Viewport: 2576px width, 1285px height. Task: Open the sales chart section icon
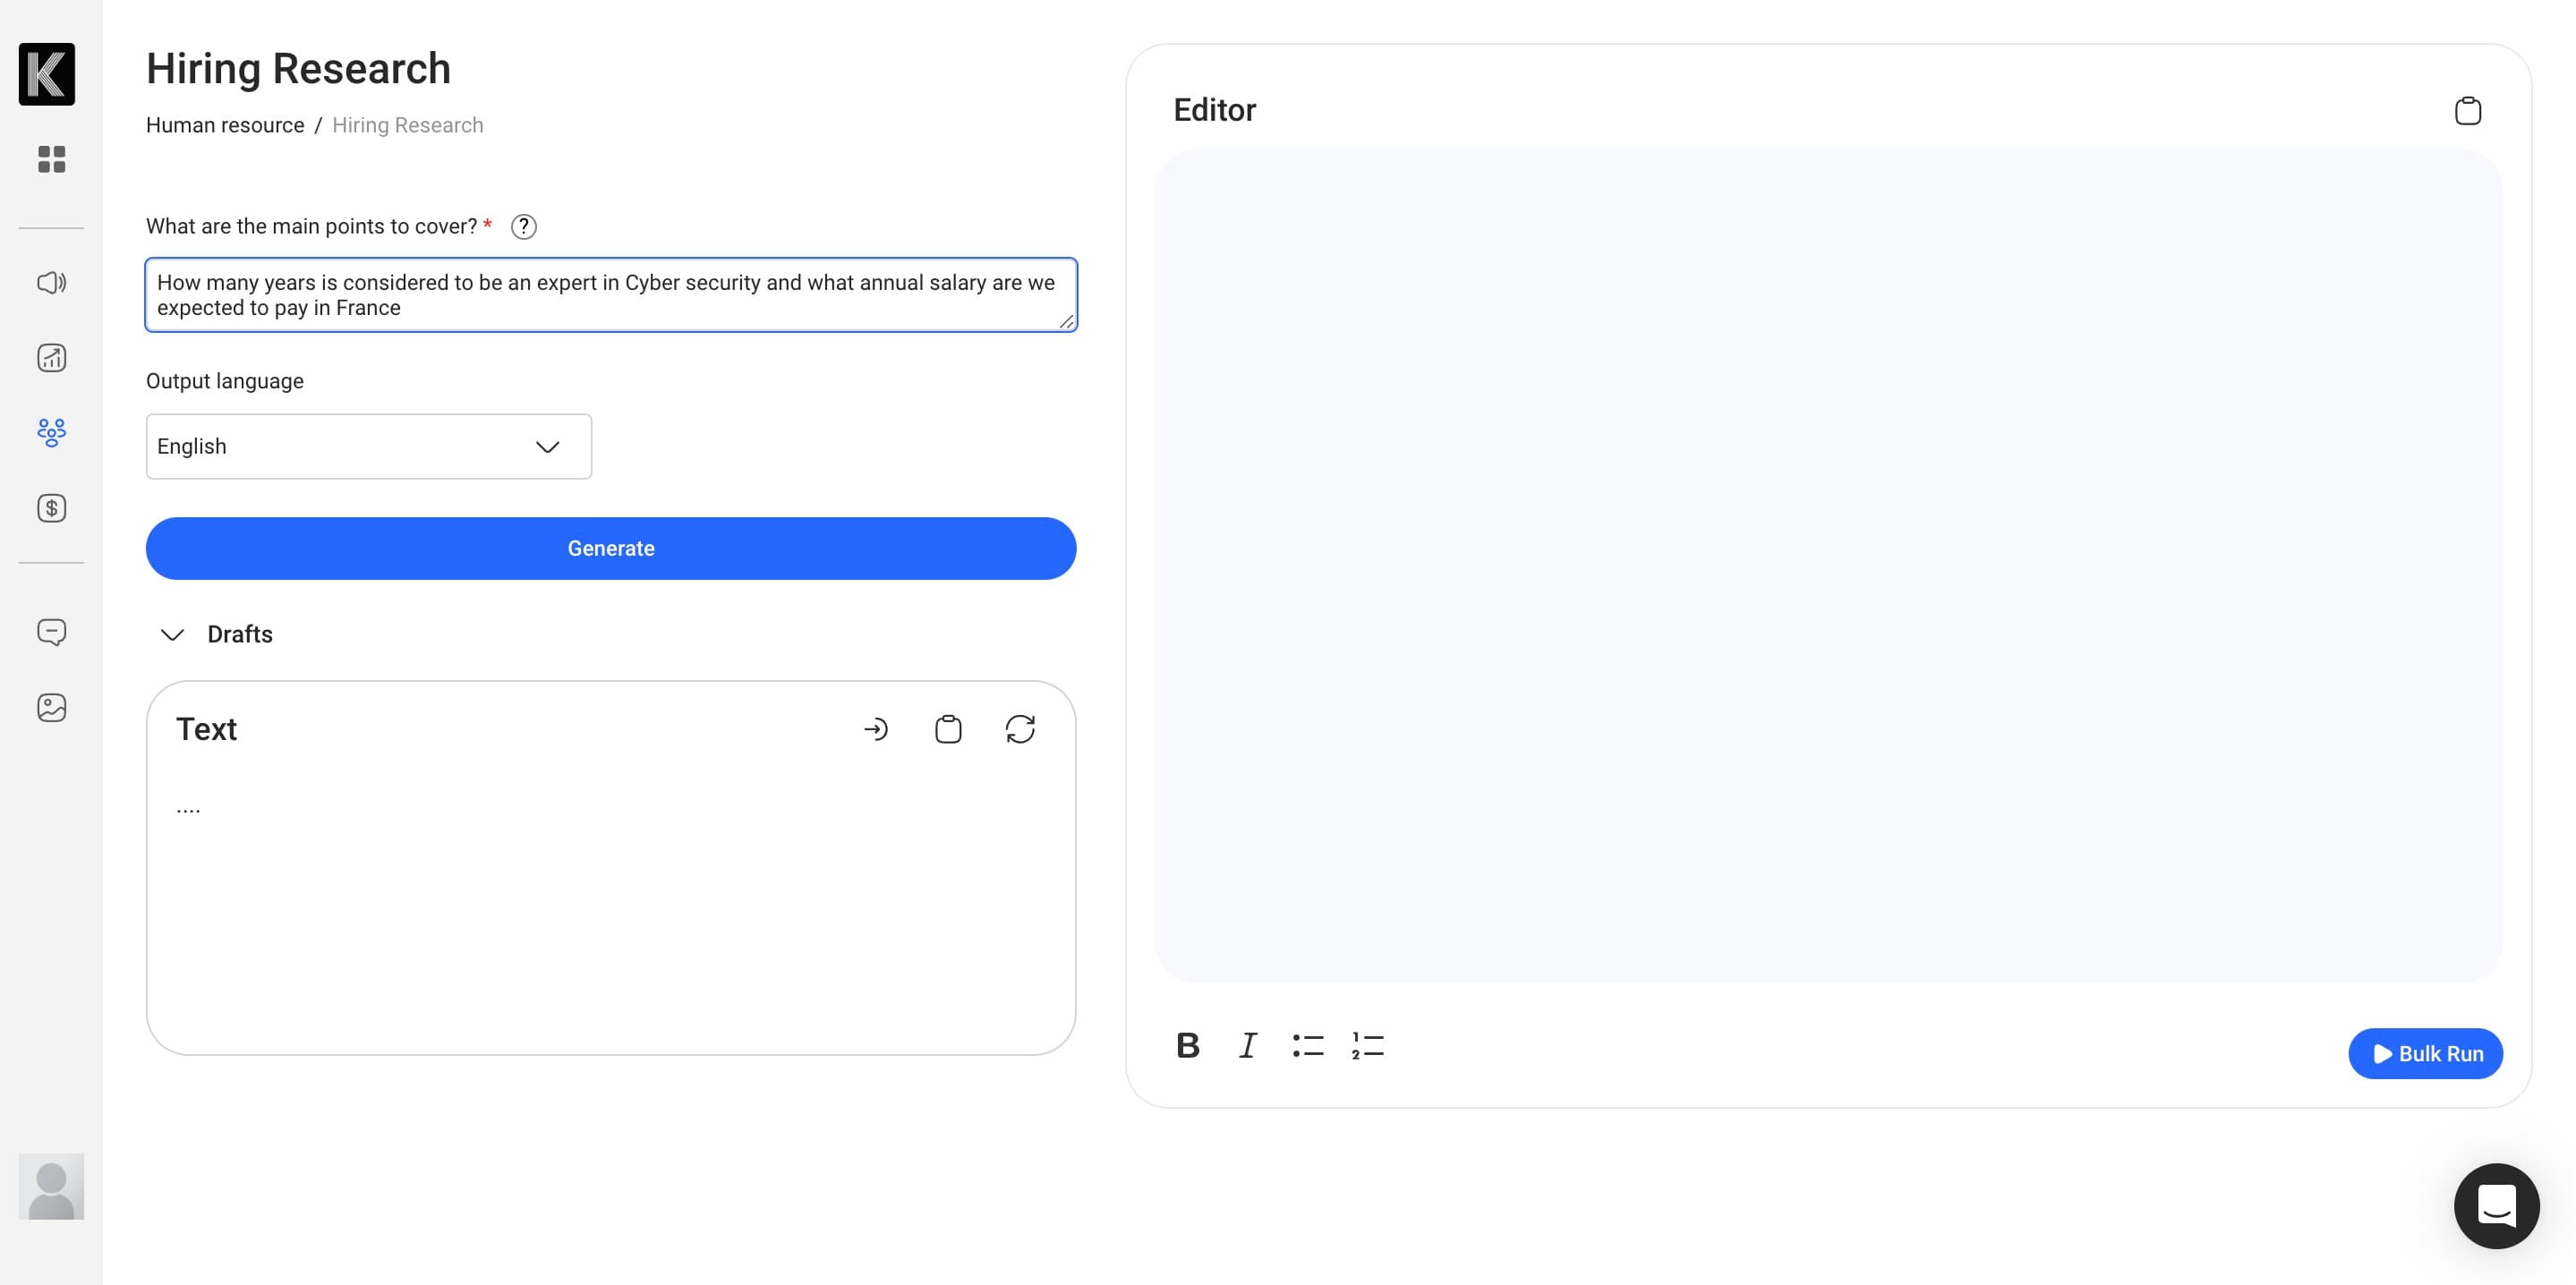tap(51, 358)
